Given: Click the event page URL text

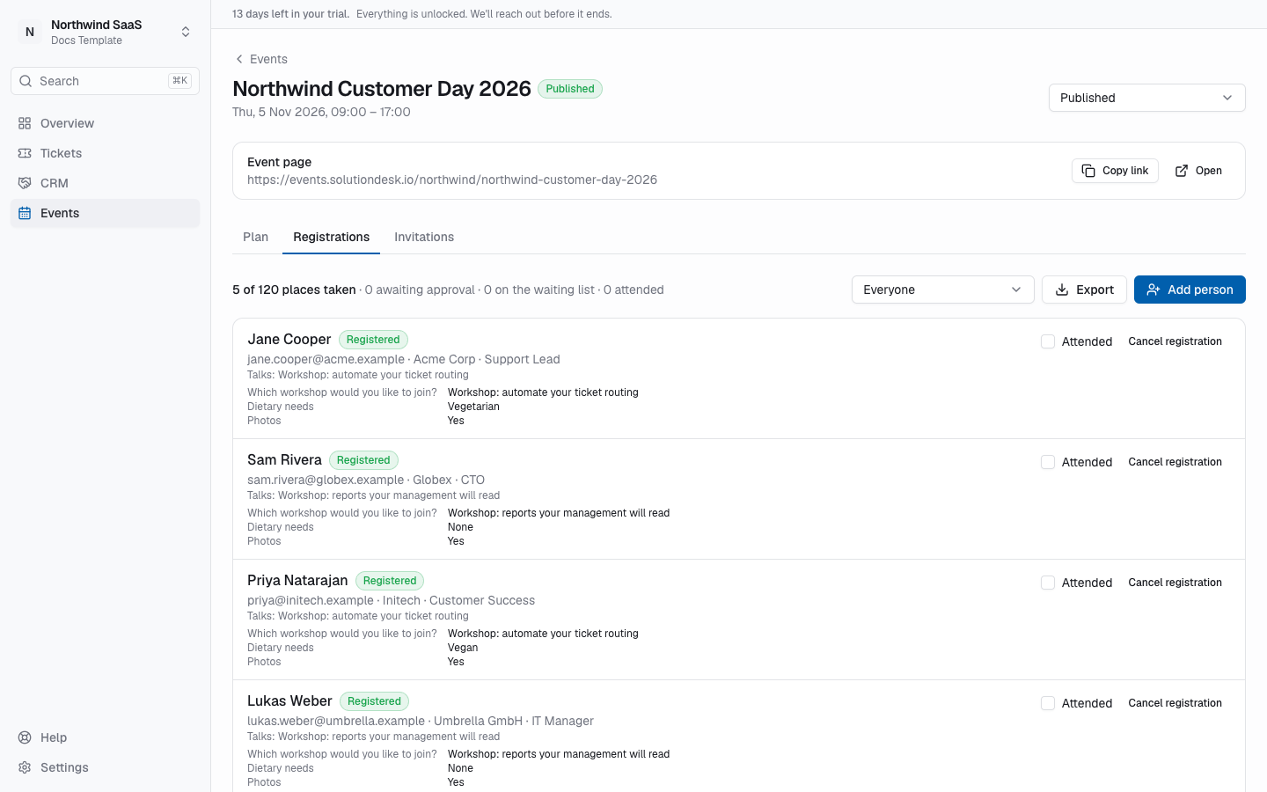Looking at the screenshot, I should coord(452,180).
